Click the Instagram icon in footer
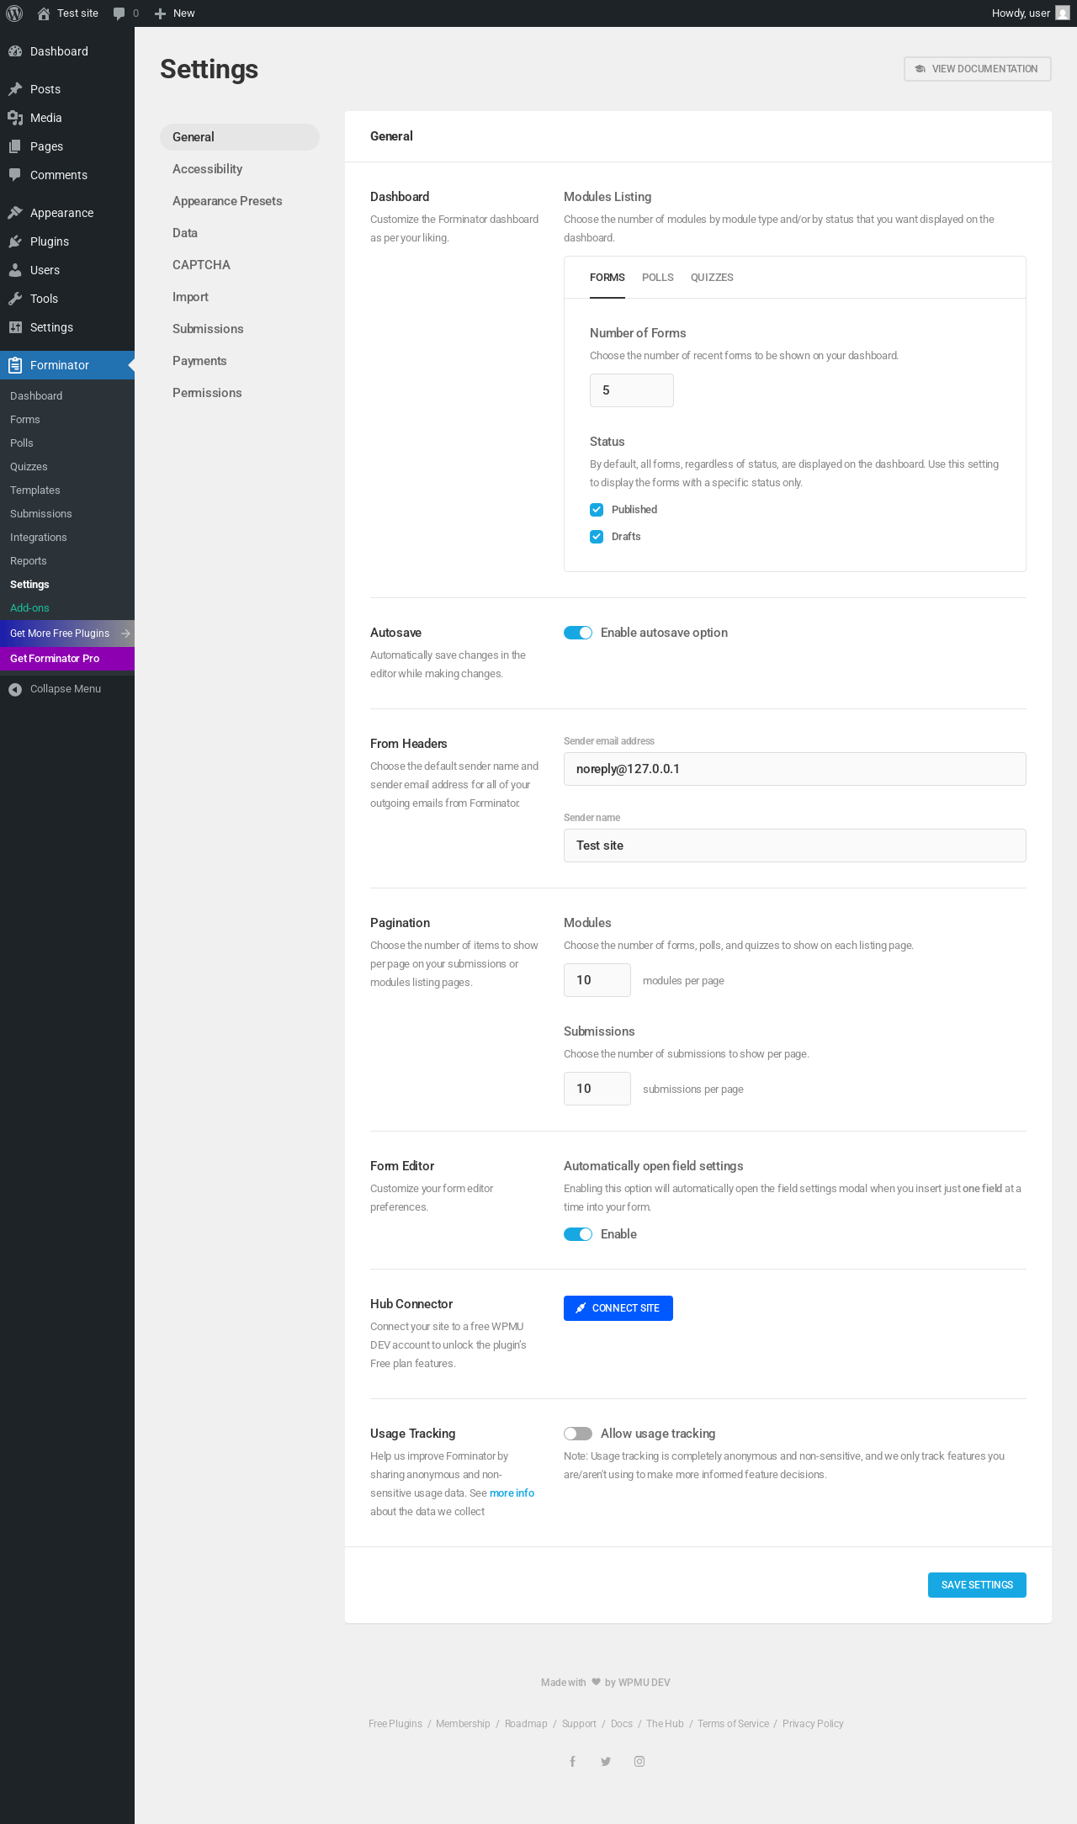Viewport: 1077px width, 1824px height. (x=639, y=1762)
